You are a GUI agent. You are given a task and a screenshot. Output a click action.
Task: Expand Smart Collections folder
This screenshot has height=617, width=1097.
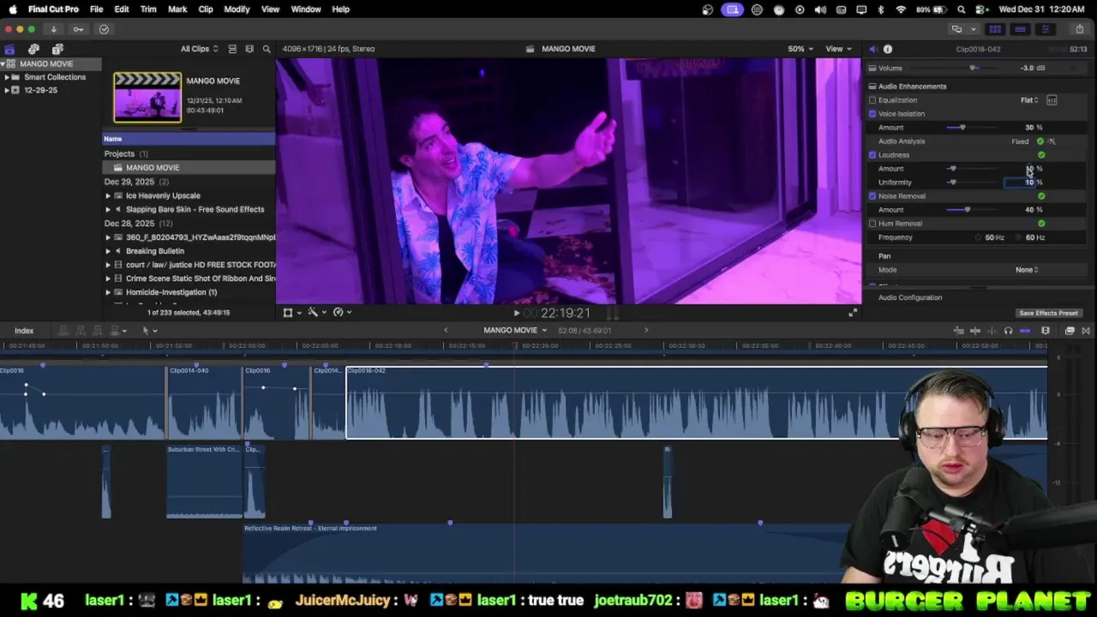point(7,77)
